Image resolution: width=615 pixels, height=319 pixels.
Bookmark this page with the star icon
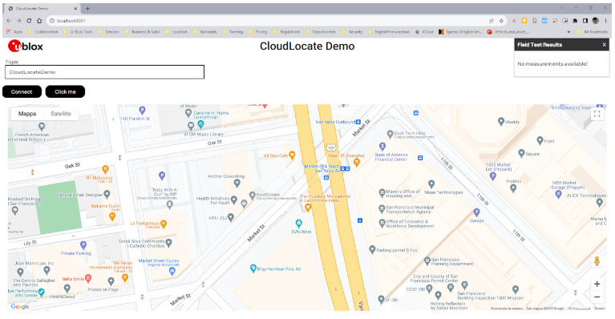[x=501, y=21]
